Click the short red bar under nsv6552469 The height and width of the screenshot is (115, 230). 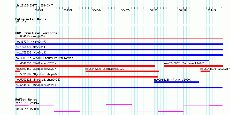pyautogui.click(x=18, y=71)
